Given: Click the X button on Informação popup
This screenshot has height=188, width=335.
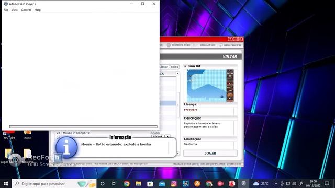Looking at the screenshot, I should coord(167,136).
